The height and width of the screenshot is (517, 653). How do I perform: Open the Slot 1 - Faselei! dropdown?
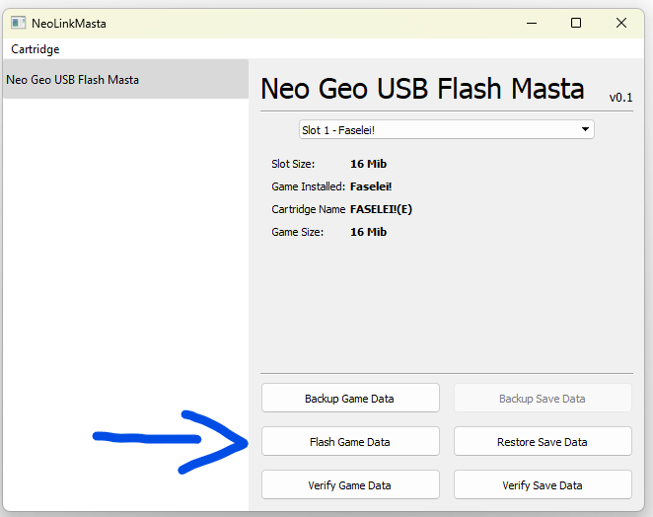(446, 129)
